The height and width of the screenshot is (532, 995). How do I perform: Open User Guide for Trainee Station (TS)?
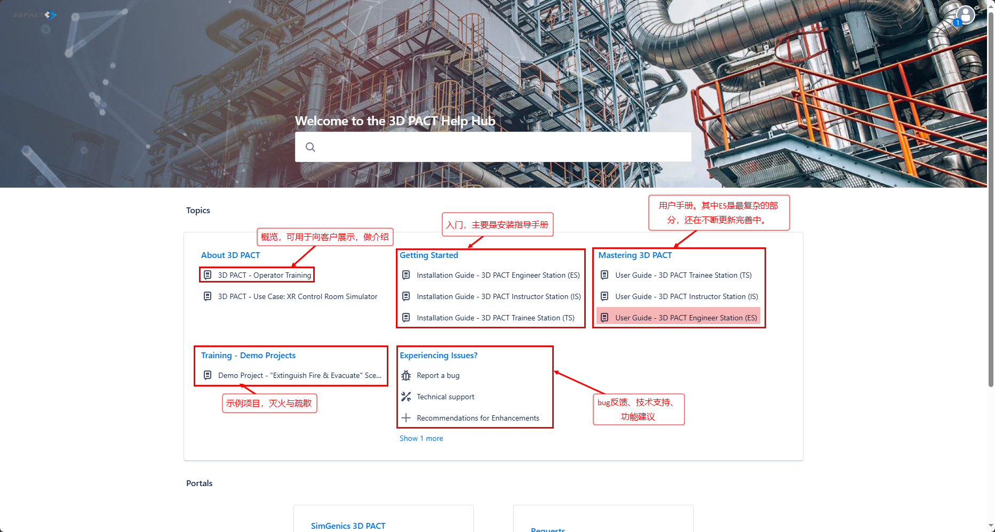click(x=683, y=275)
